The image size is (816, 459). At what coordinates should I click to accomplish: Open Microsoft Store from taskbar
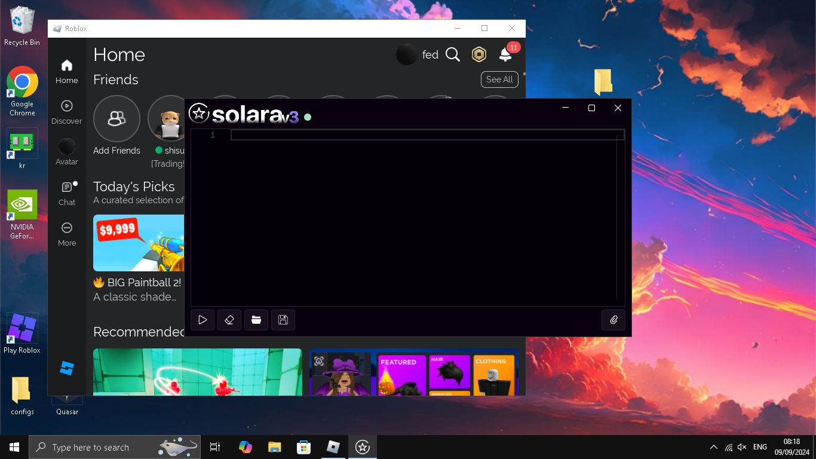(303, 447)
